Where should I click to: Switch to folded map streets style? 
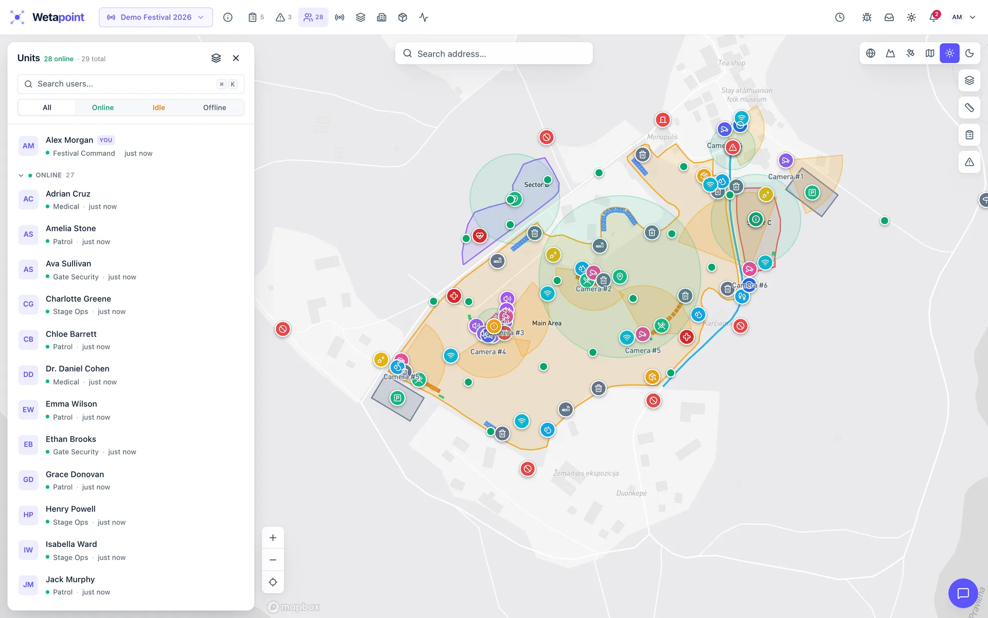[x=930, y=53]
